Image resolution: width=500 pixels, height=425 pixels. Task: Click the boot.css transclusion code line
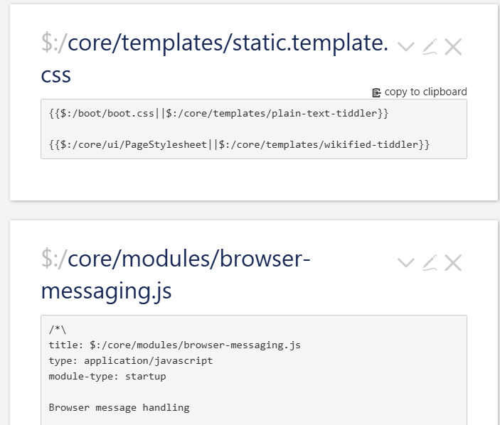[218, 113]
